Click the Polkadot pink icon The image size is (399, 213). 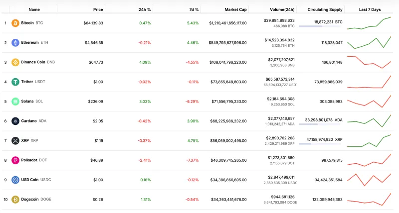click(x=15, y=160)
